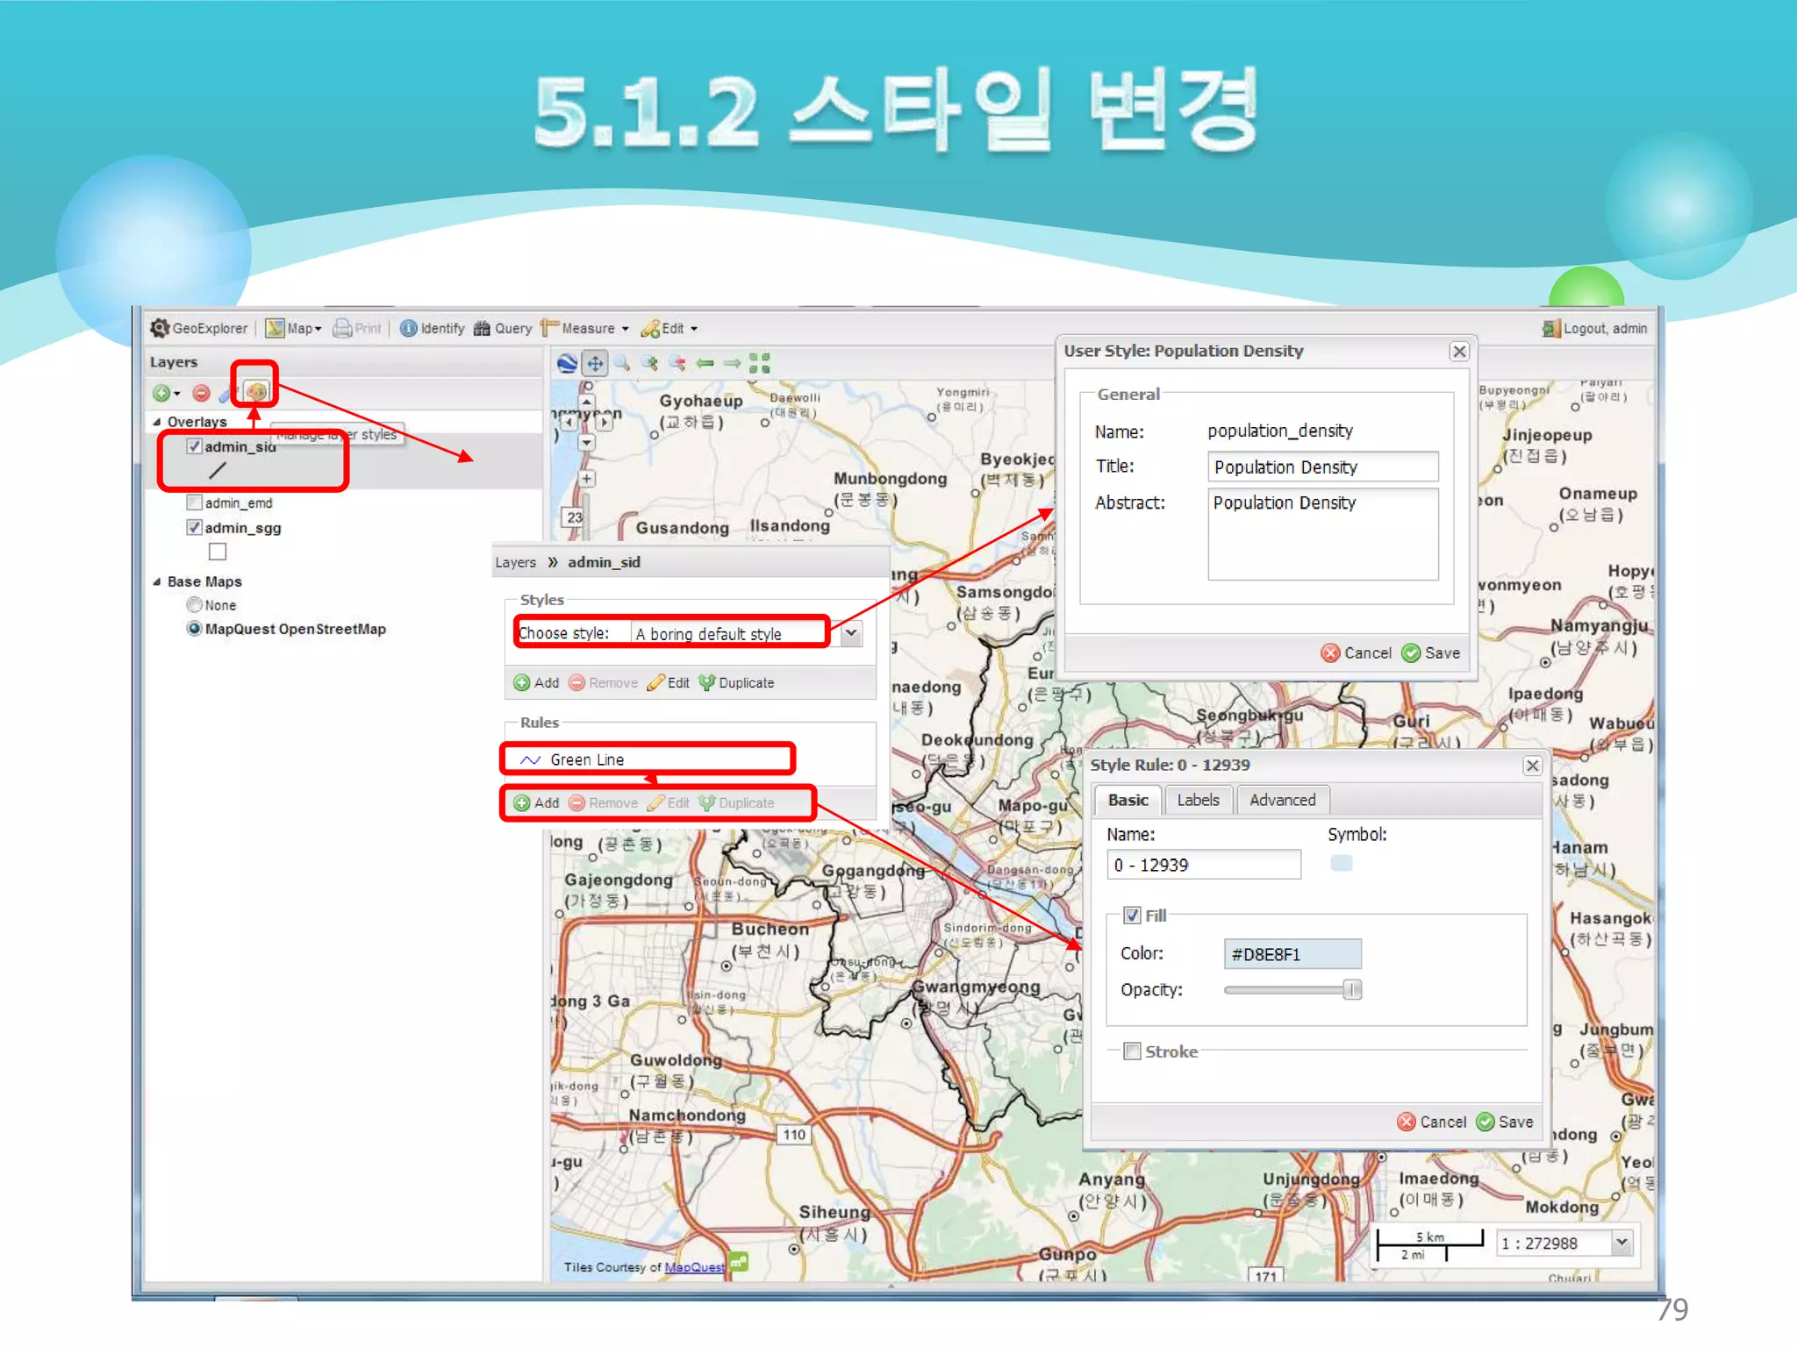Screen dimensions: 1797x1347
Task: Select the Pan map tool
Action: point(595,363)
